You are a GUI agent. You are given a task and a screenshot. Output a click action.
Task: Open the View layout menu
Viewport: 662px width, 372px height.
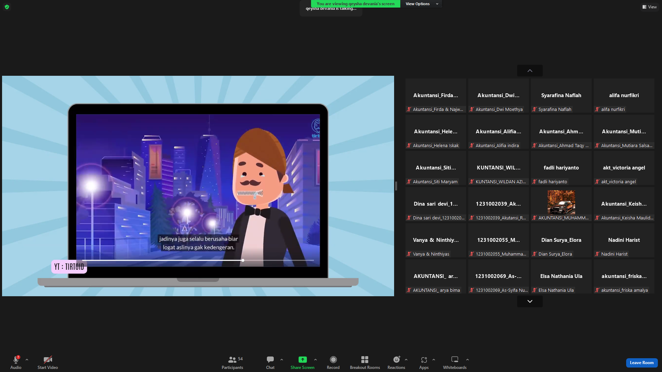(650, 7)
